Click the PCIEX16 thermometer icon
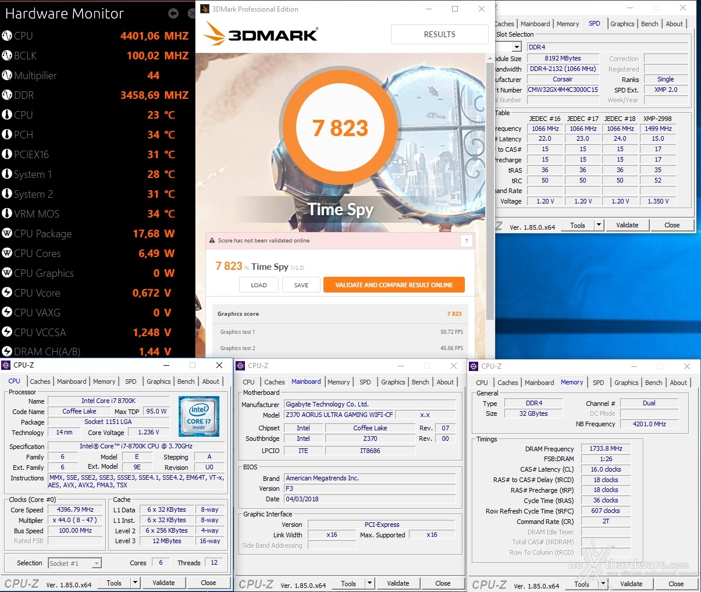The height and width of the screenshot is (592, 701). (7, 154)
